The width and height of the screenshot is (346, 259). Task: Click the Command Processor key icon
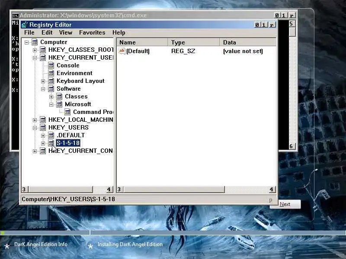tap(67, 112)
